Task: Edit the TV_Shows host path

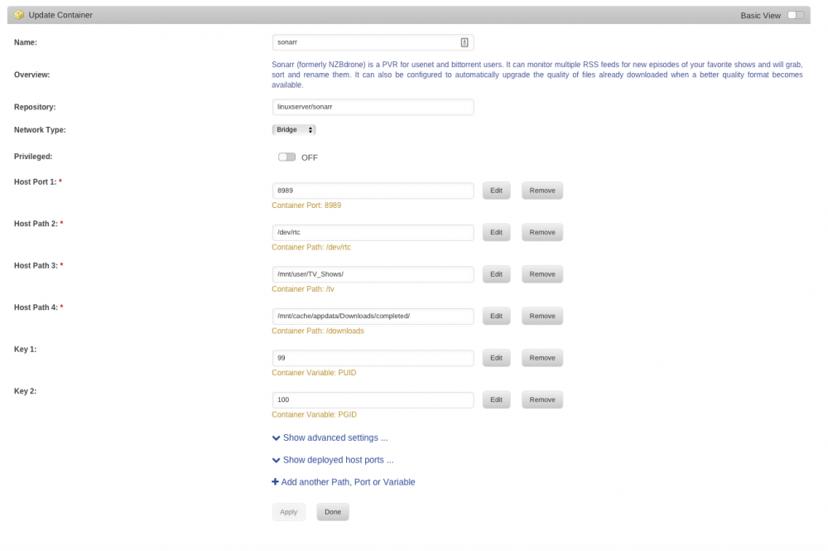Action: coord(496,273)
